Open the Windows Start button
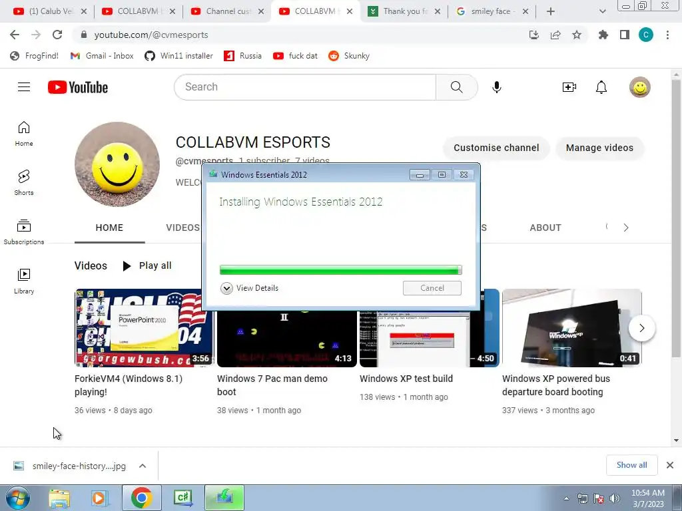This screenshot has width=682, height=511. 18,498
